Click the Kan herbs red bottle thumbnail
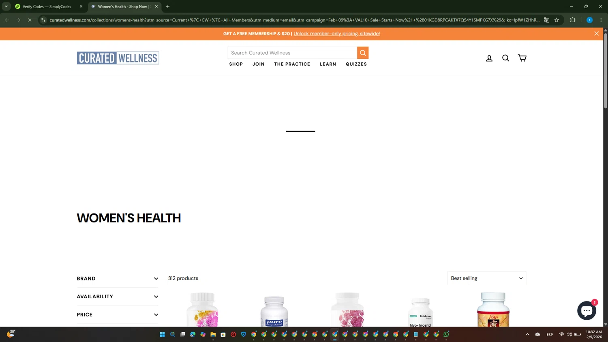The image size is (608, 342). [x=493, y=309]
